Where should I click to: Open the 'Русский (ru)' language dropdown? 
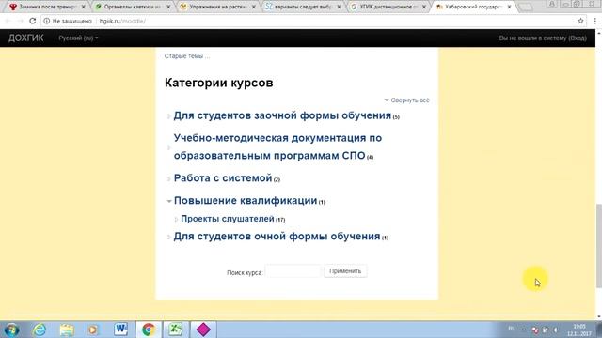coord(78,38)
